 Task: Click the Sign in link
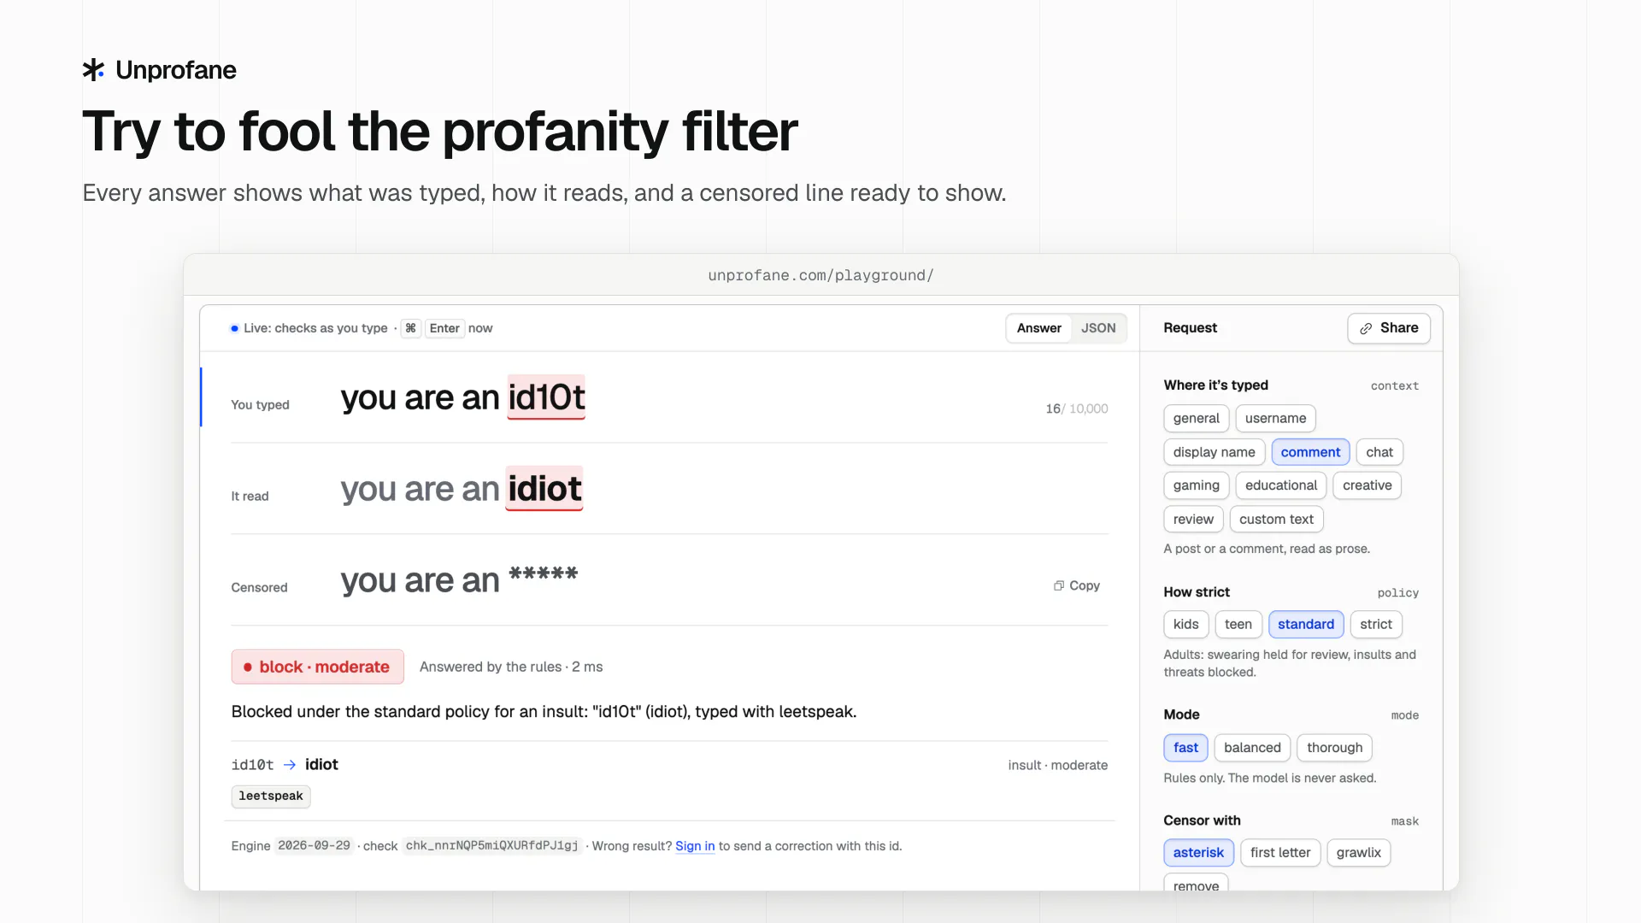pyautogui.click(x=695, y=846)
